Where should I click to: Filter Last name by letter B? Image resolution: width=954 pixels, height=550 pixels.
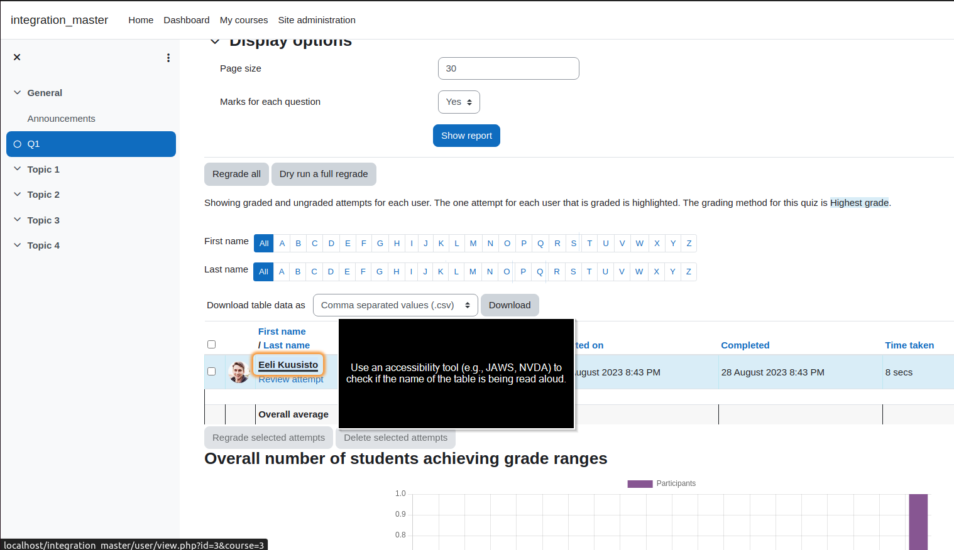point(298,272)
